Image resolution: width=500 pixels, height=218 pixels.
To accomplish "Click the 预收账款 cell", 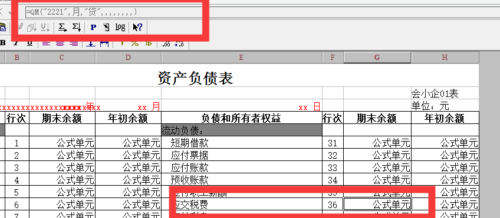I will click(x=242, y=180).
